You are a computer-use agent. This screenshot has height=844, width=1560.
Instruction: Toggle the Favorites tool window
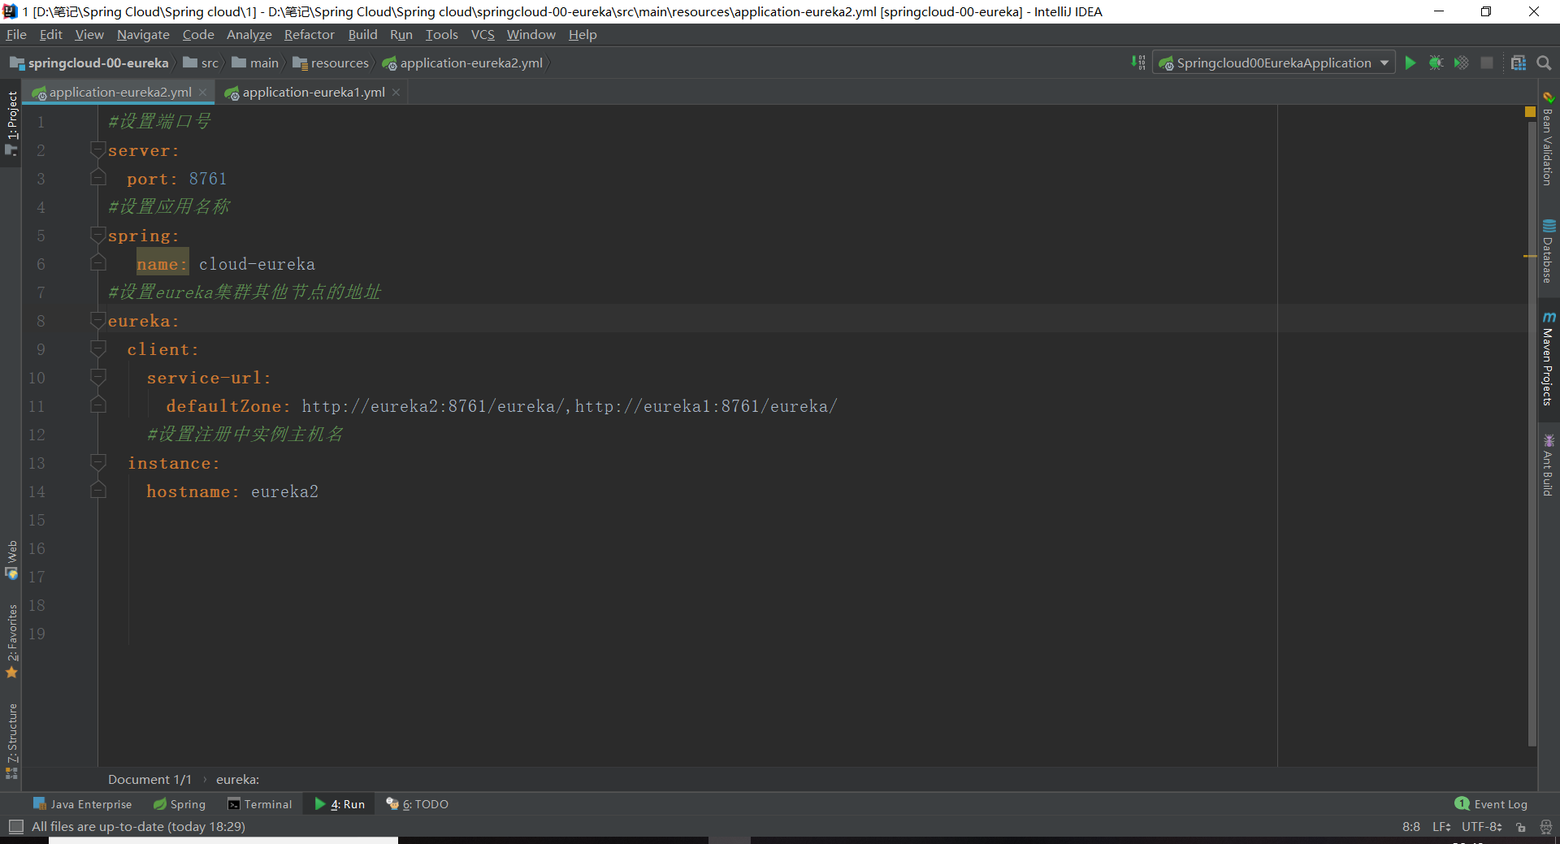coord(11,642)
